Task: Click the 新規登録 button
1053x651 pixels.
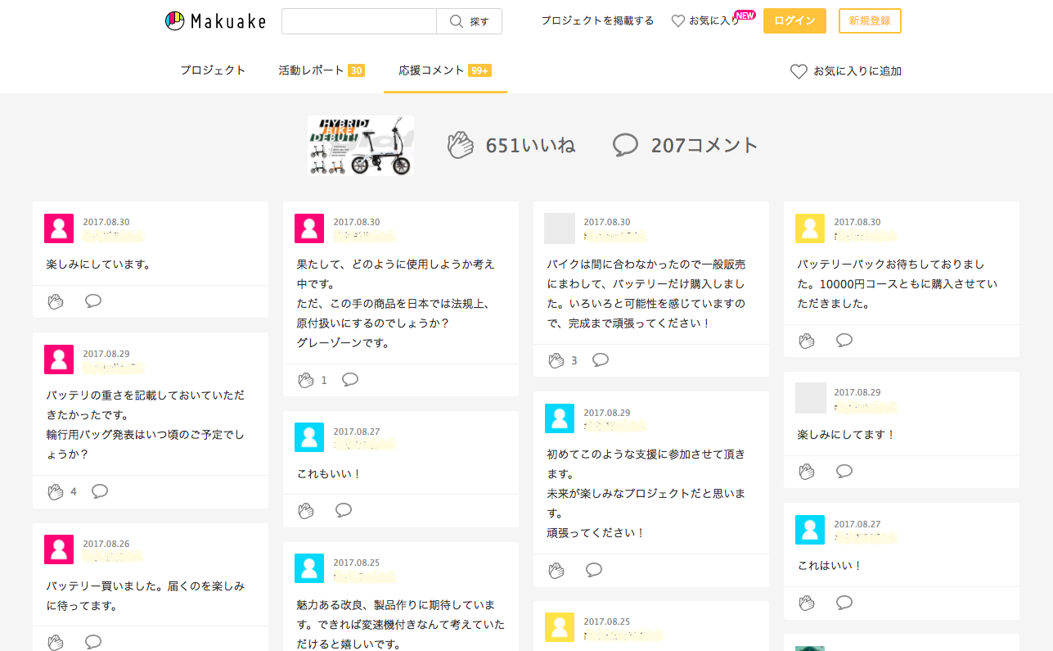Action: coord(870,20)
